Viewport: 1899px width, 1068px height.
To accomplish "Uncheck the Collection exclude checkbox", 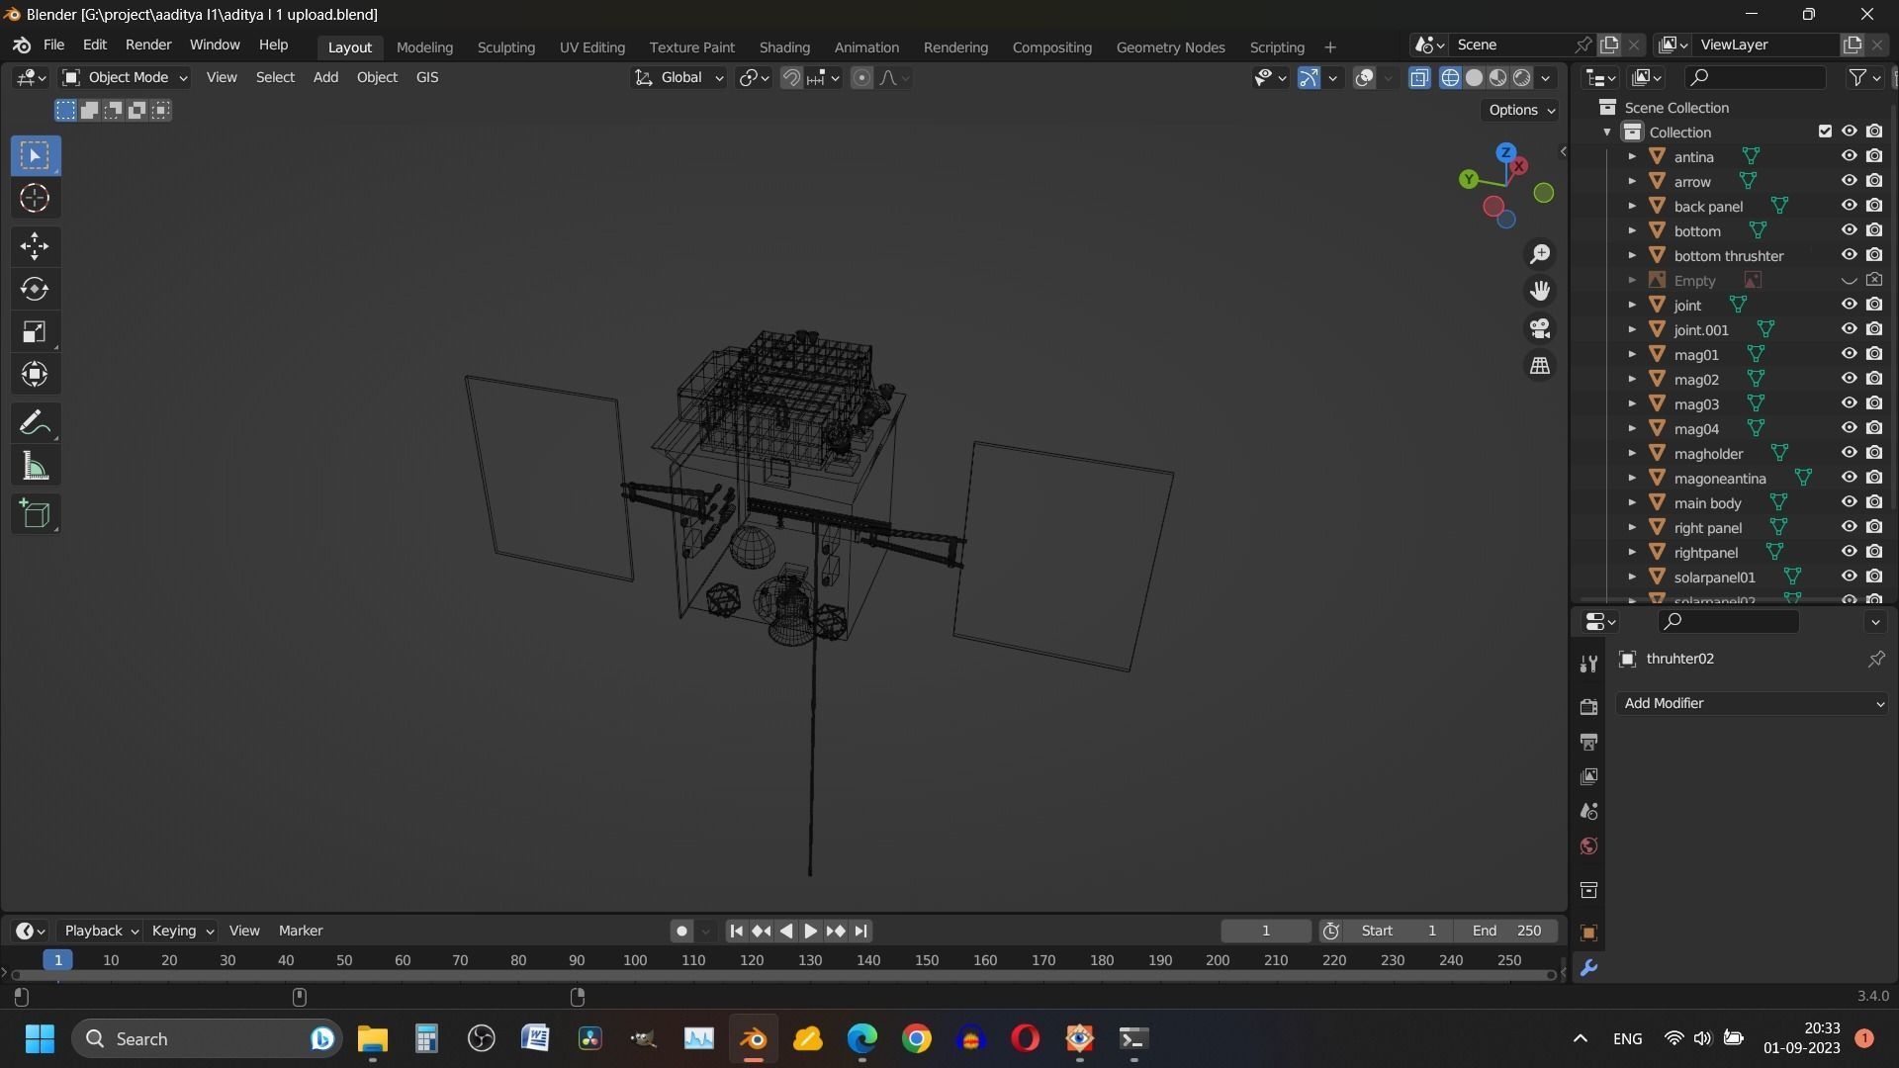I will tap(1825, 132).
